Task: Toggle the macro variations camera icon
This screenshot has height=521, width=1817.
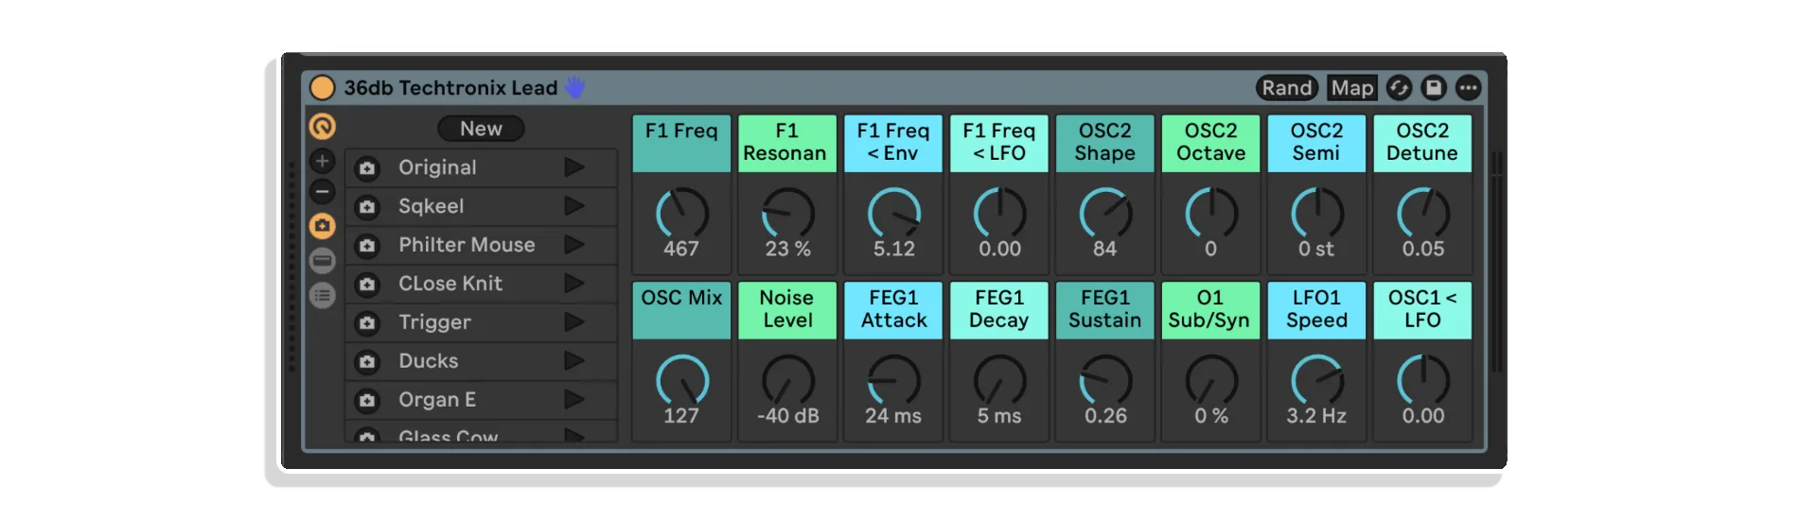Action: pos(323,226)
